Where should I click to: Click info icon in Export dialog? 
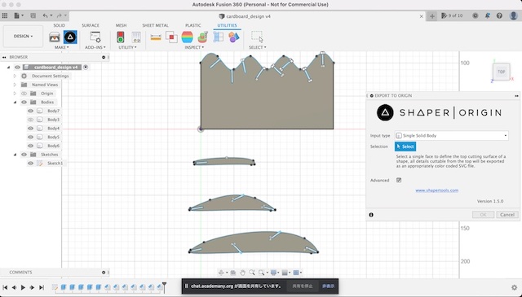(x=371, y=215)
